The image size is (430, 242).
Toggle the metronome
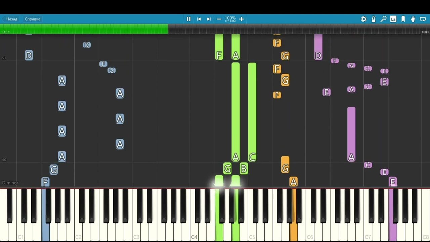[x=373, y=19]
